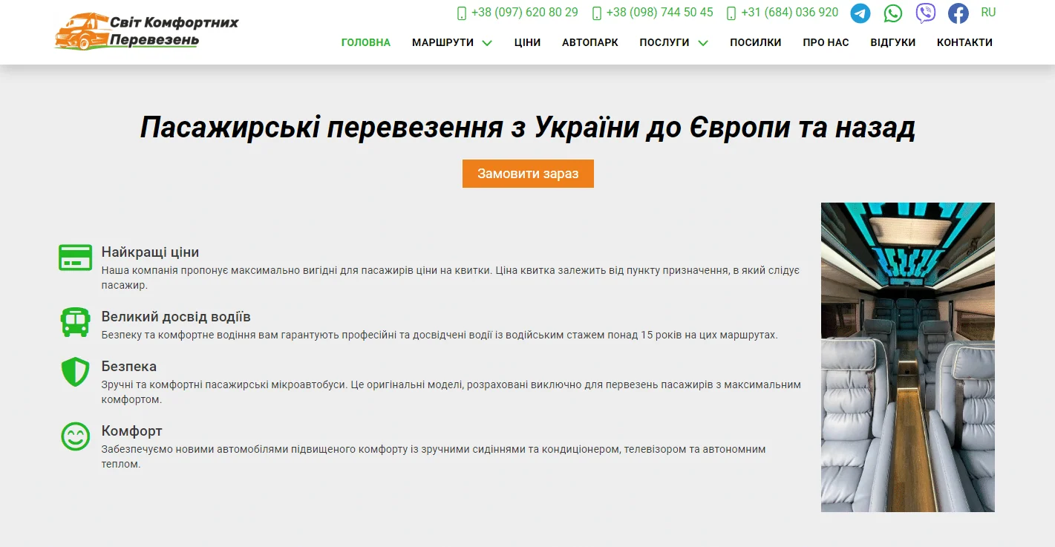Open the Viber messenger icon
1055x547 pixels.
pyautogui.click(x=926, y=13)
